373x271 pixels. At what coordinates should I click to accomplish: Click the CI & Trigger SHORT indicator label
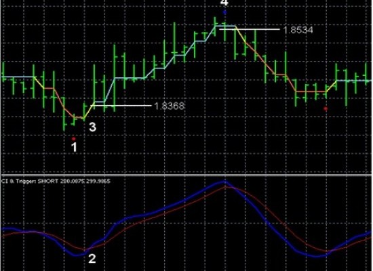click(x=56, y=182)
